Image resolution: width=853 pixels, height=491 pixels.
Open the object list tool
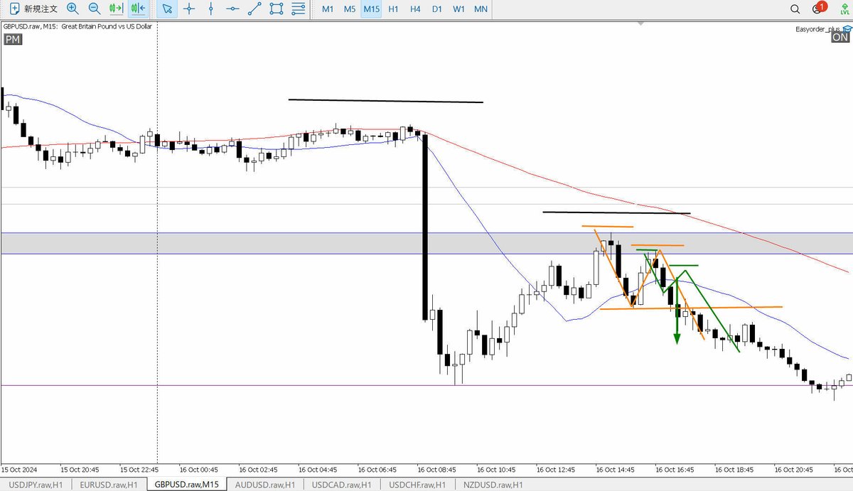click(x=299, y=9)
